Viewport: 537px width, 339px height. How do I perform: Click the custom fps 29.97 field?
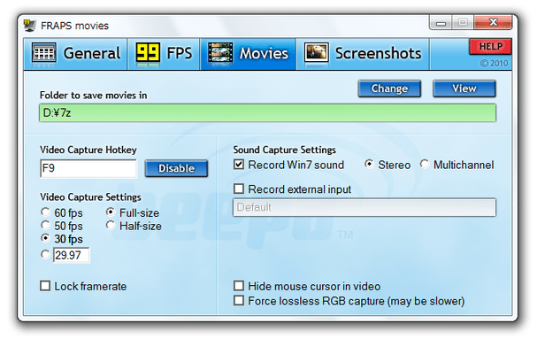tap(72, 255)
